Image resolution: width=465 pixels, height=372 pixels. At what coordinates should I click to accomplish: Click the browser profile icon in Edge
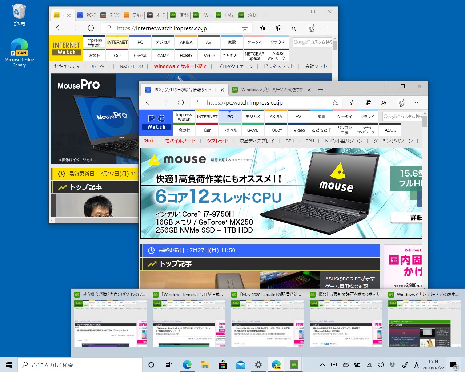pyautogui.click(x=384, y=102)
